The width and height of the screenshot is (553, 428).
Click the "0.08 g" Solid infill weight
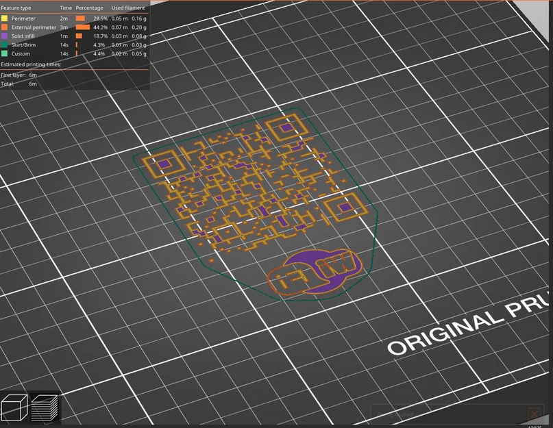click(139, 36)
